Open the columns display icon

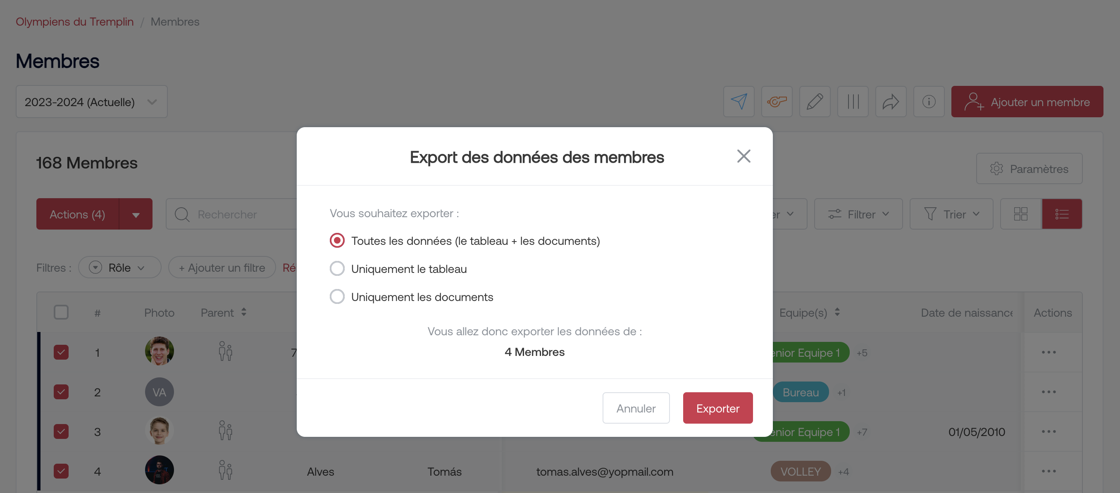coord(853,102)
